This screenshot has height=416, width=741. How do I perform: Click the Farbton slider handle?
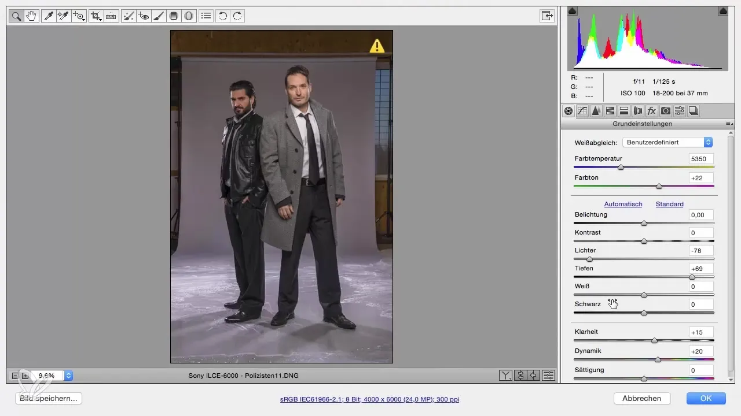tap(659, 186)
